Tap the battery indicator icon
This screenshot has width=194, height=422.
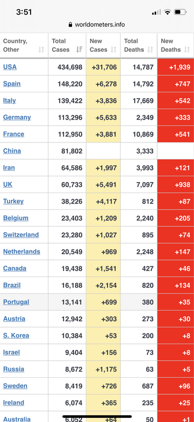click(x=180, y=12)
